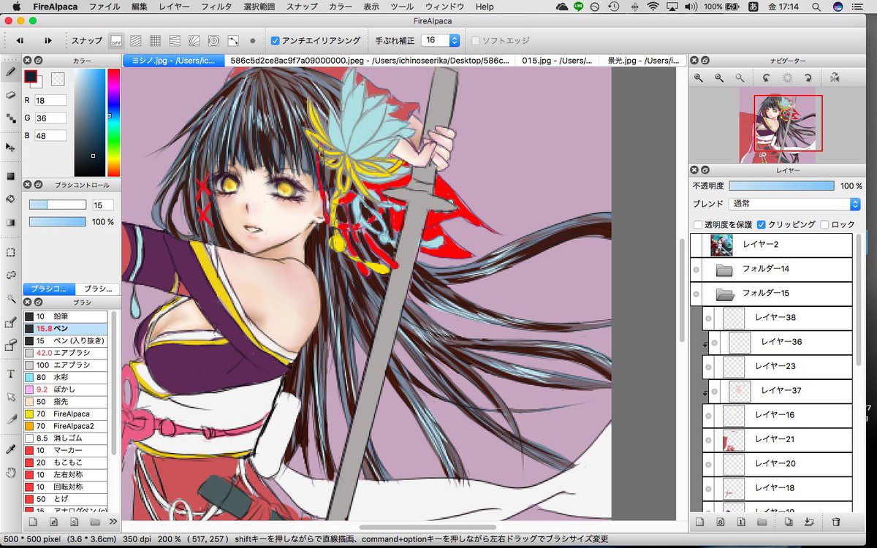The image size is (877, 548).
Task: Delete layer with trash icon
Action: (x=836, y=522)
